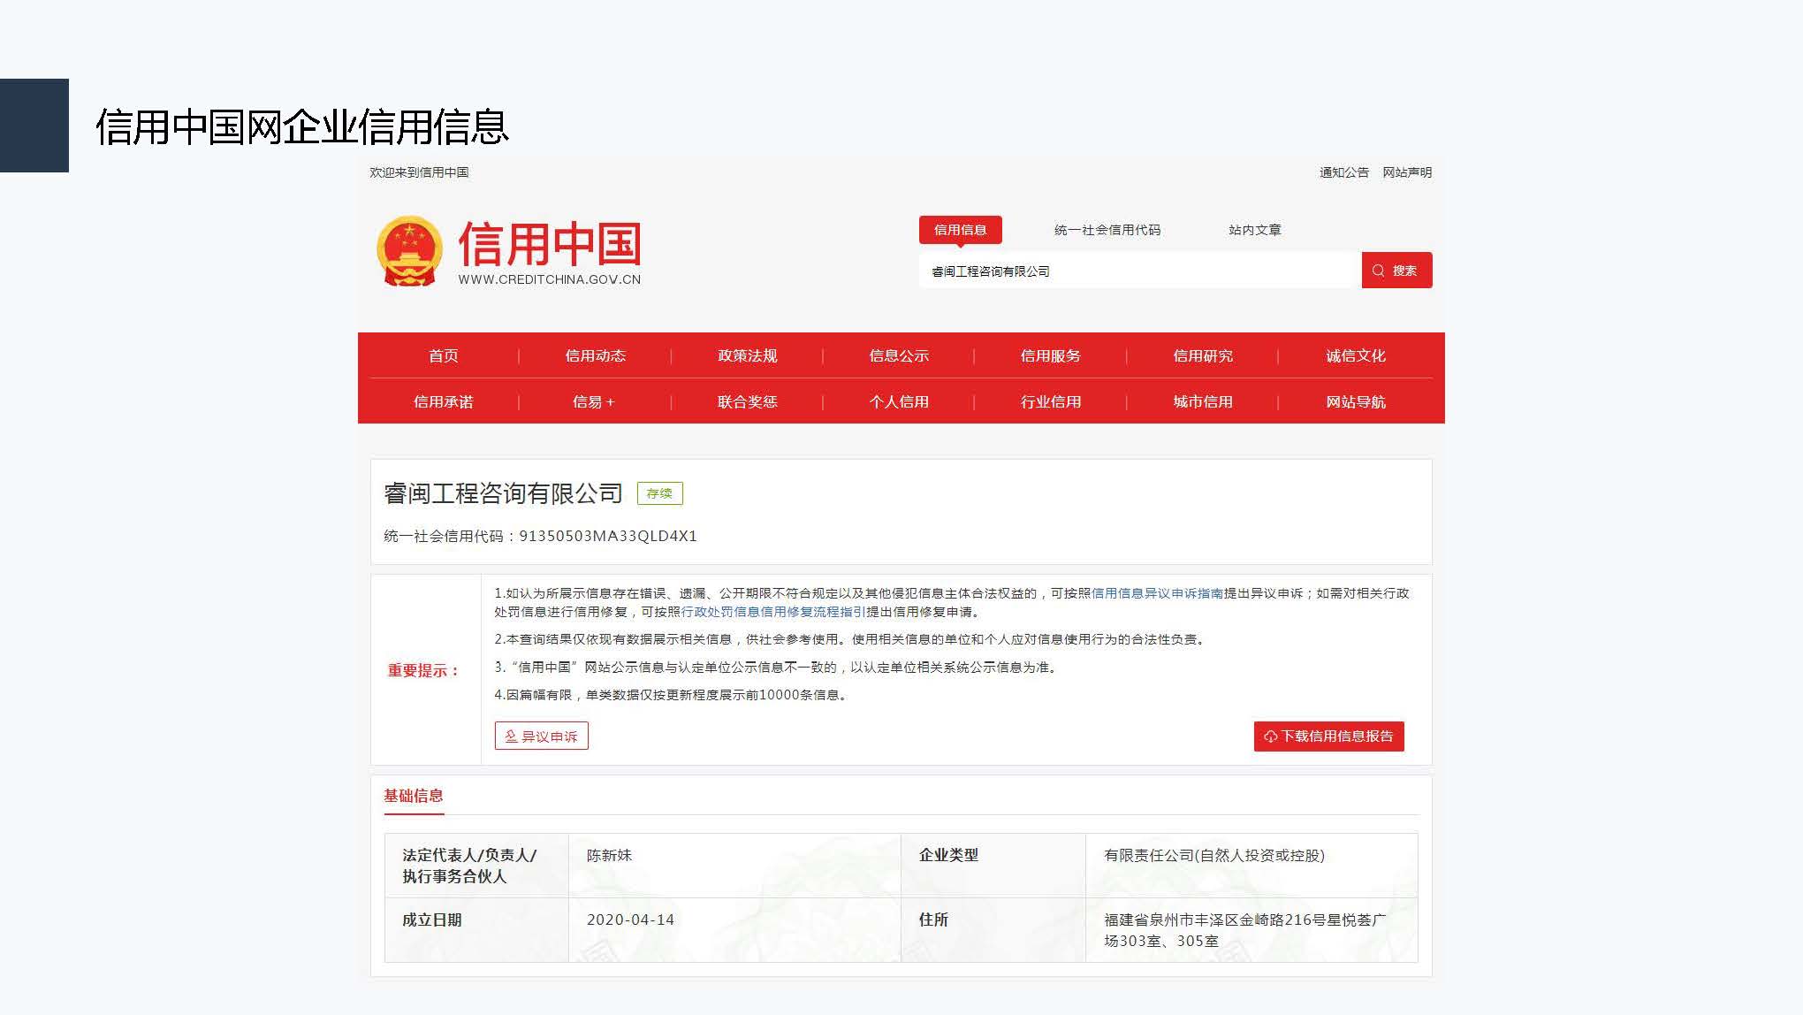
Task: Click the slide title 信用中国网企业信用信息
Action: [x=302, y=126]
